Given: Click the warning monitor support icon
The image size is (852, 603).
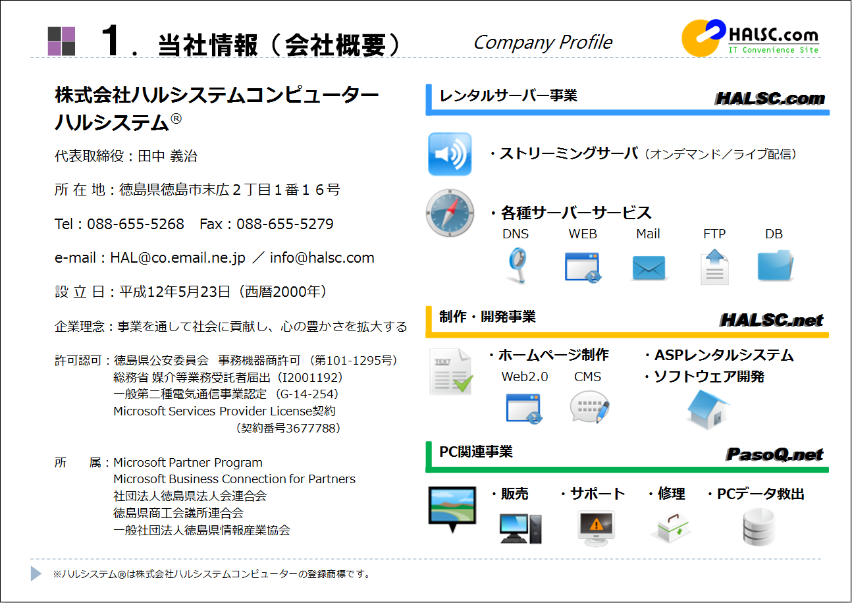Looking at the screenshot, I should click(596, 528).
